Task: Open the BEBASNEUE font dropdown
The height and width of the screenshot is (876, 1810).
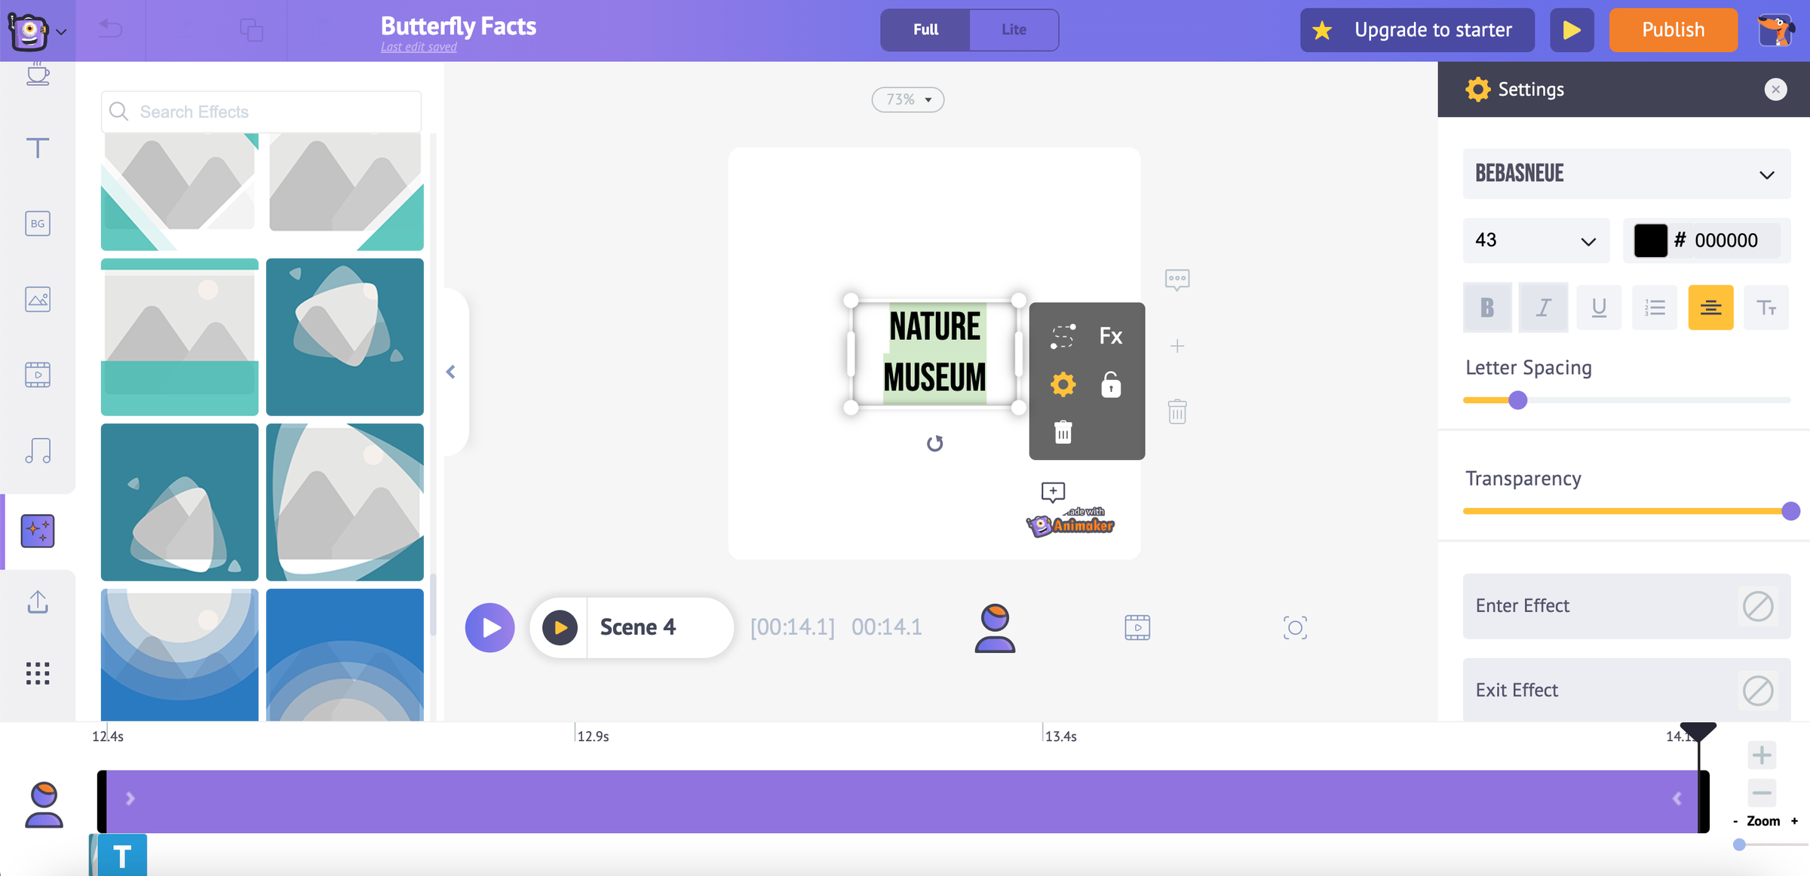Action: (x=1626, y=174)
